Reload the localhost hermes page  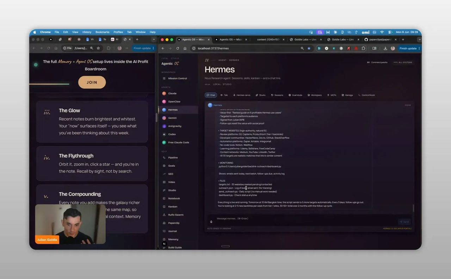pos(178,48)
